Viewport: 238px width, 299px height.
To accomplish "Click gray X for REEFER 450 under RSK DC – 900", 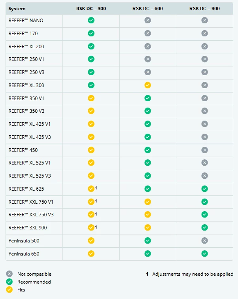I will [204, 150].
